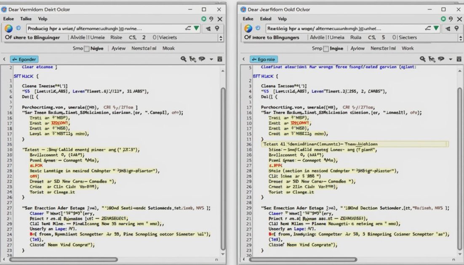Click the blue Ego mie button

[263, 59]
